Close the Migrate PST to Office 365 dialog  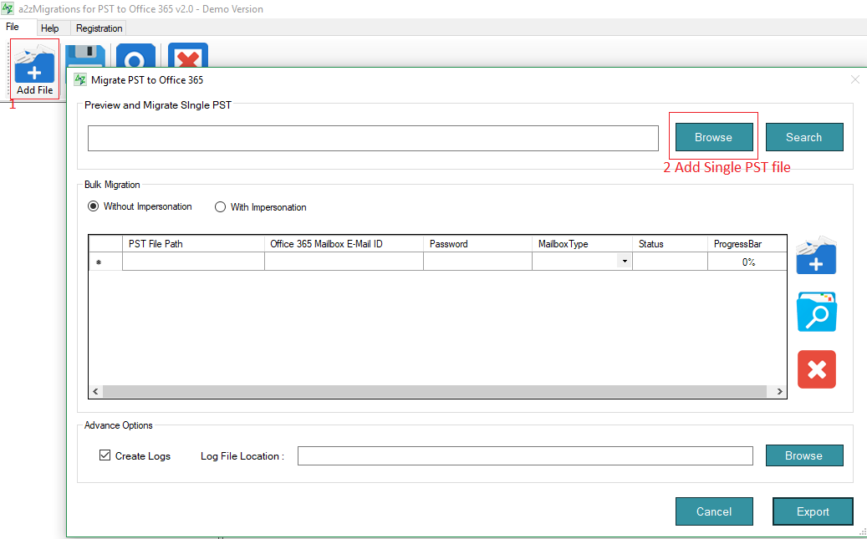coord(854,79)
